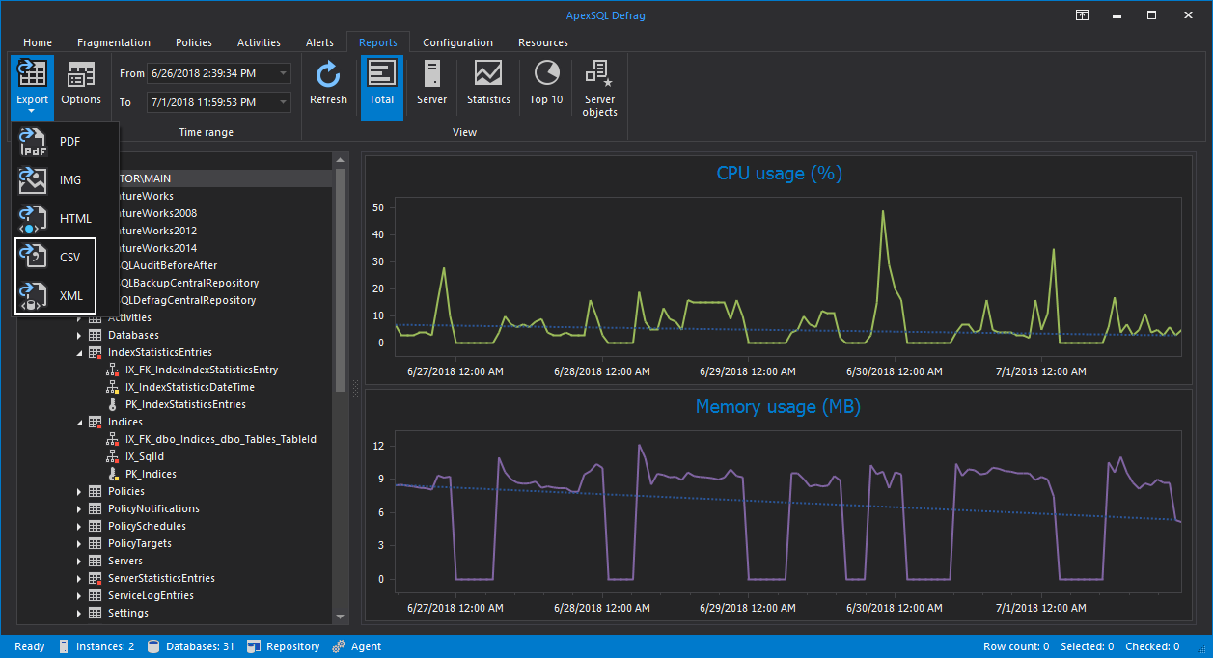Open the Activities tab
Screen dimensions: 1213x658
pos(259,42)
